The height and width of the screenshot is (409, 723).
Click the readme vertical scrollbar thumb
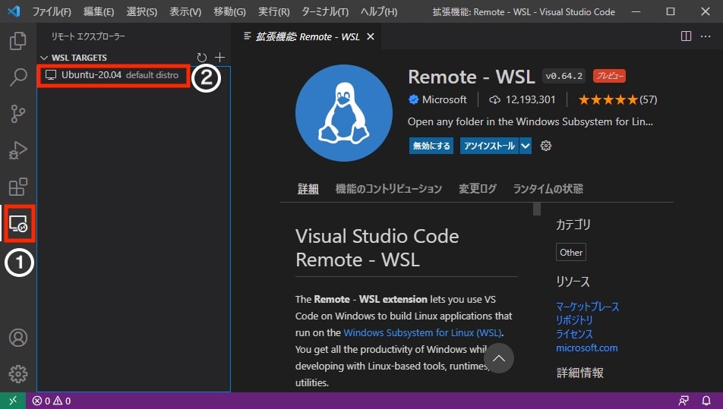coord(537,209)
